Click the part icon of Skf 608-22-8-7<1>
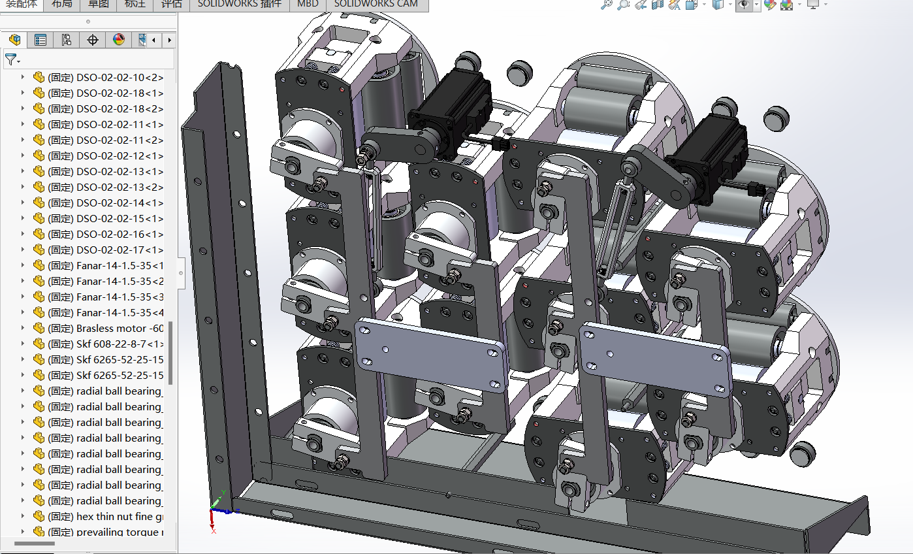 point(39,344)
